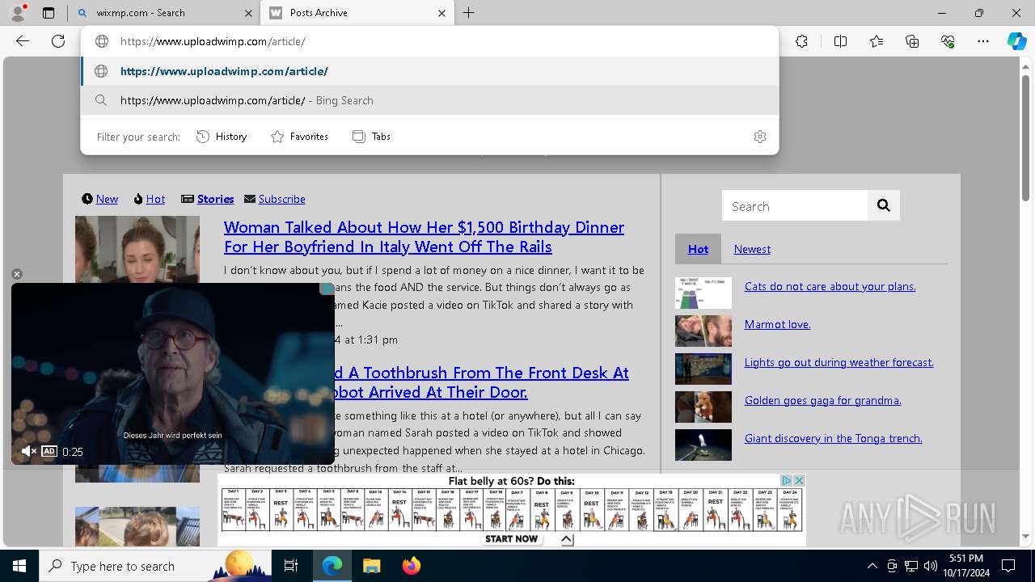
Task: Close the Flat belly banner ad
Action: [x=799, y=480]
